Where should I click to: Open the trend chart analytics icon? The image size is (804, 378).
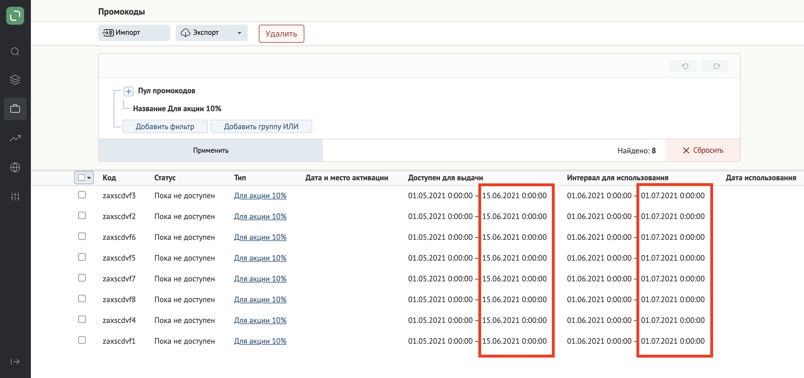point(15,138)
